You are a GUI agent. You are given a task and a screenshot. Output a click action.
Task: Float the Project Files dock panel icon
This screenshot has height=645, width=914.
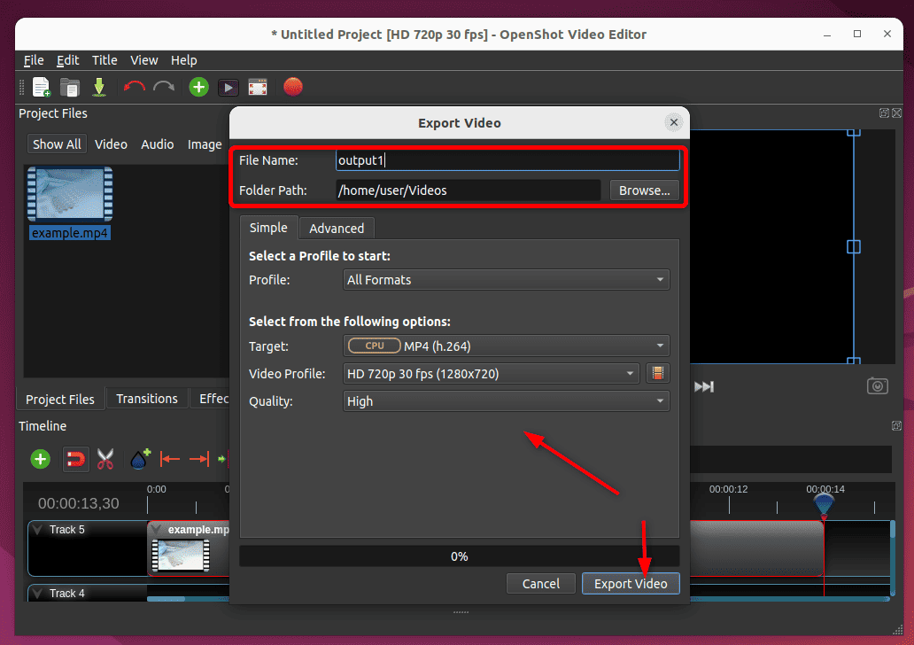(884, 113)
